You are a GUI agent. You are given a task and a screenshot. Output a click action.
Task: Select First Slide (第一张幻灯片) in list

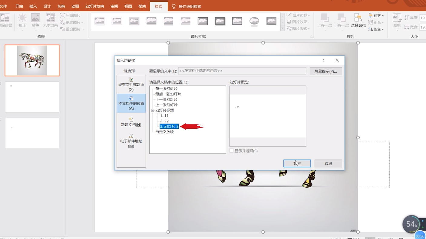click(166, 89)
